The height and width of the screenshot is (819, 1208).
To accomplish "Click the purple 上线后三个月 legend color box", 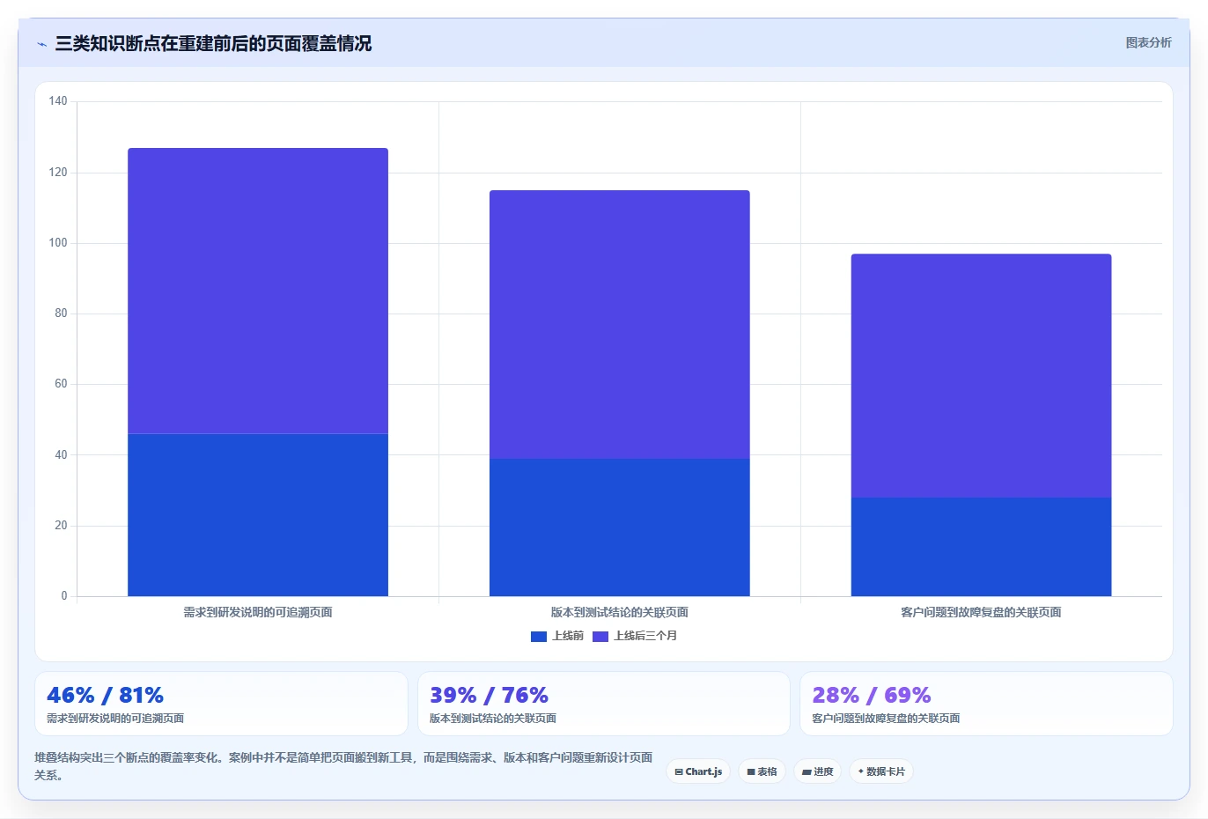I will pyautogui.click(x=600, y=637).
